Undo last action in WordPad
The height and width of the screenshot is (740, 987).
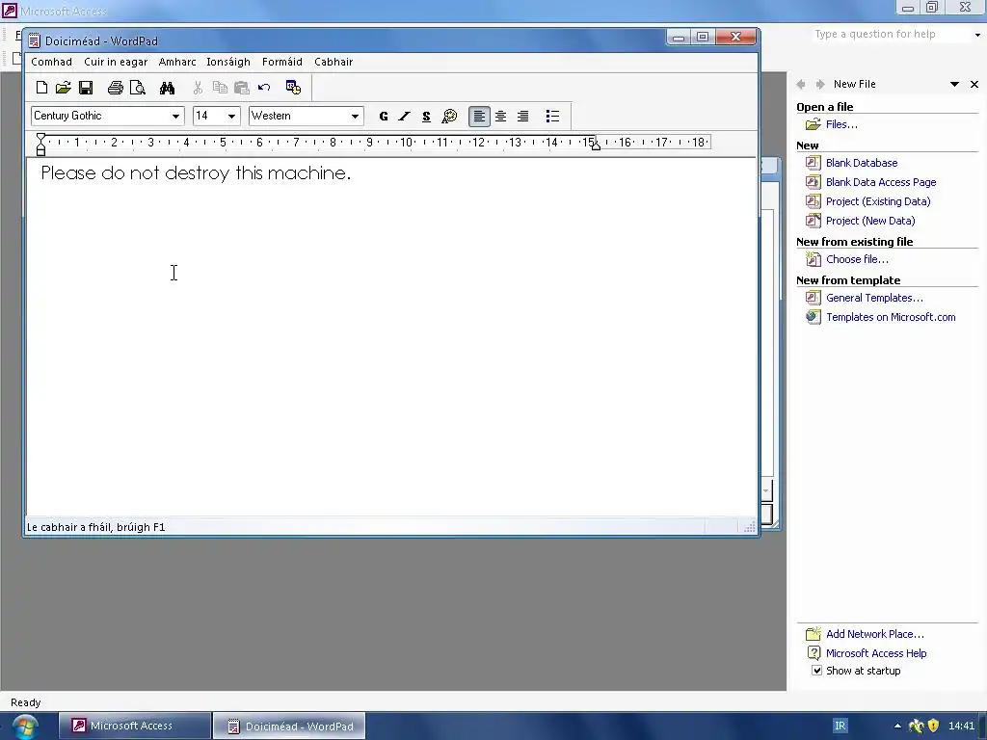coord(264,88)
